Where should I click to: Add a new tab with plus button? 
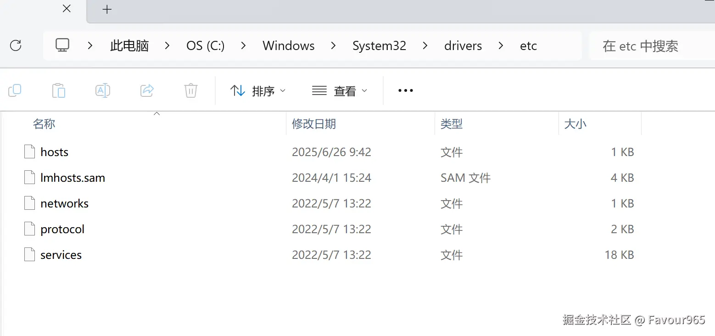coord(107,9)
